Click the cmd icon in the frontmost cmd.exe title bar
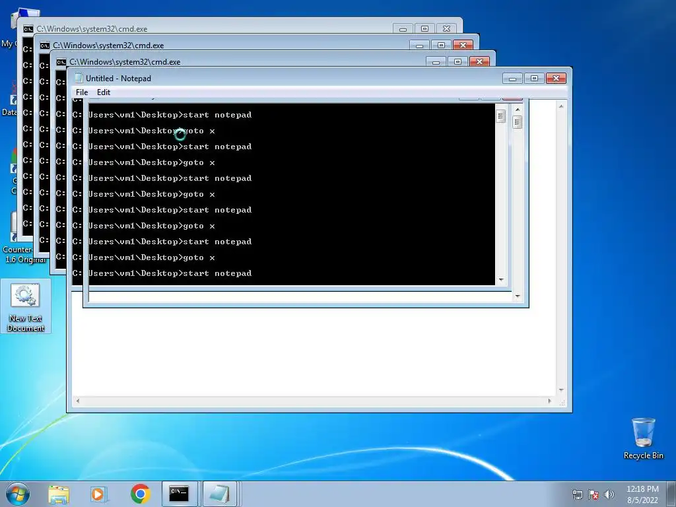 point(61,62)
